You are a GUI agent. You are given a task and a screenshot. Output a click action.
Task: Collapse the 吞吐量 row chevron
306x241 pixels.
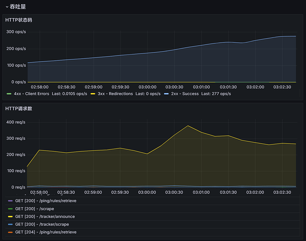click(x=7, y=7)
